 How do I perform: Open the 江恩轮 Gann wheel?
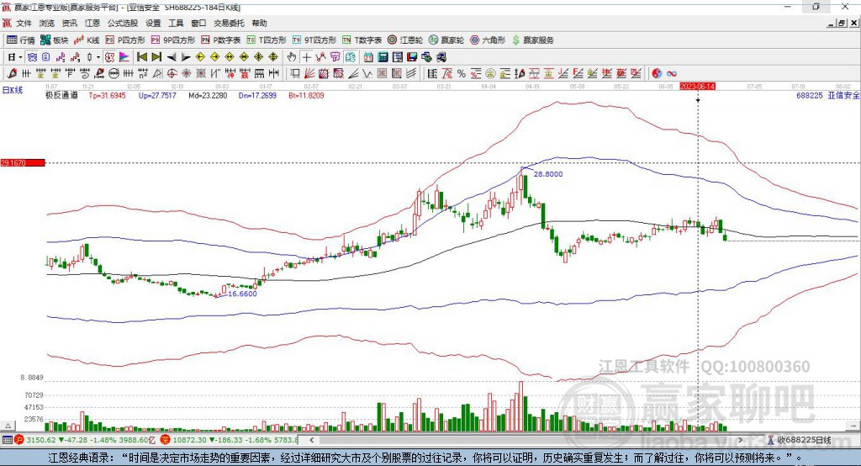405,40
